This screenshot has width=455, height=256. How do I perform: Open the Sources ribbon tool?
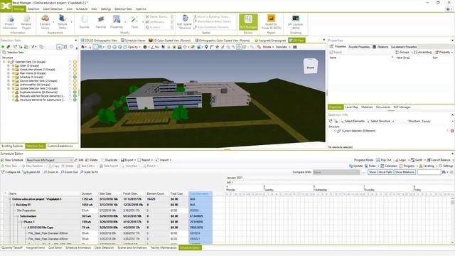(84, 22)
